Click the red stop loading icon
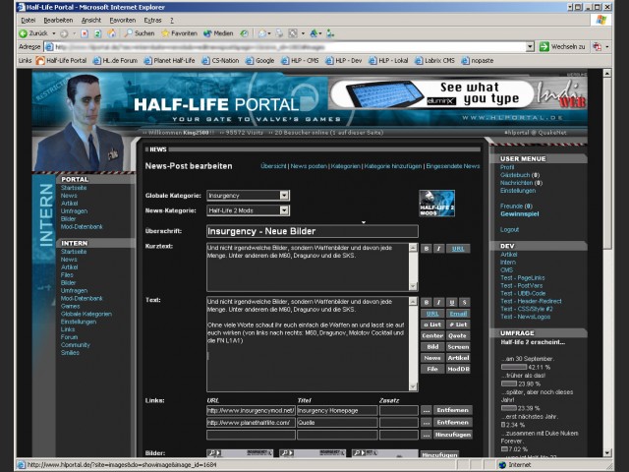The width and height of the screenshot is (629, 472). click(x=85, y=33)
